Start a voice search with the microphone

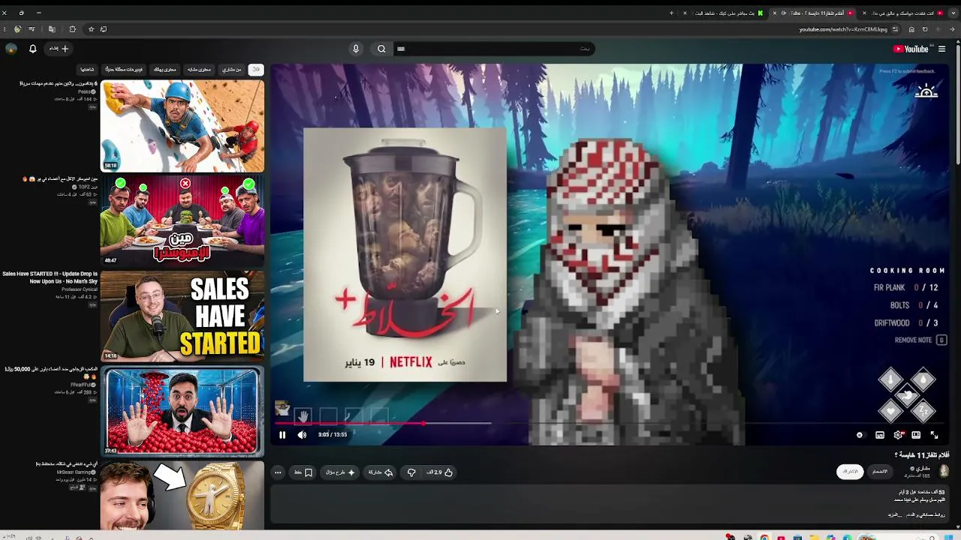(356, 49)
